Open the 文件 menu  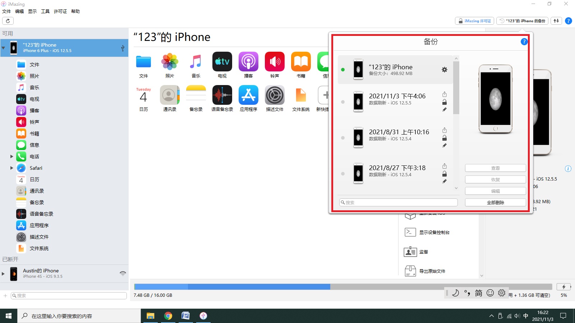click(x=6, y=11)
